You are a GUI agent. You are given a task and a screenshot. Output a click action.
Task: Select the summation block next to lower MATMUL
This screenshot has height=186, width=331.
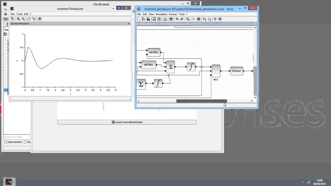coord(171,67)
